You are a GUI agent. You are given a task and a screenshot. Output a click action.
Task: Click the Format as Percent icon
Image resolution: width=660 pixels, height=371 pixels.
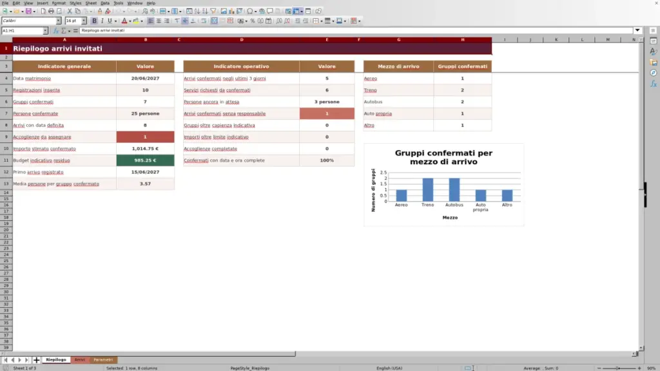coord(253,21)
